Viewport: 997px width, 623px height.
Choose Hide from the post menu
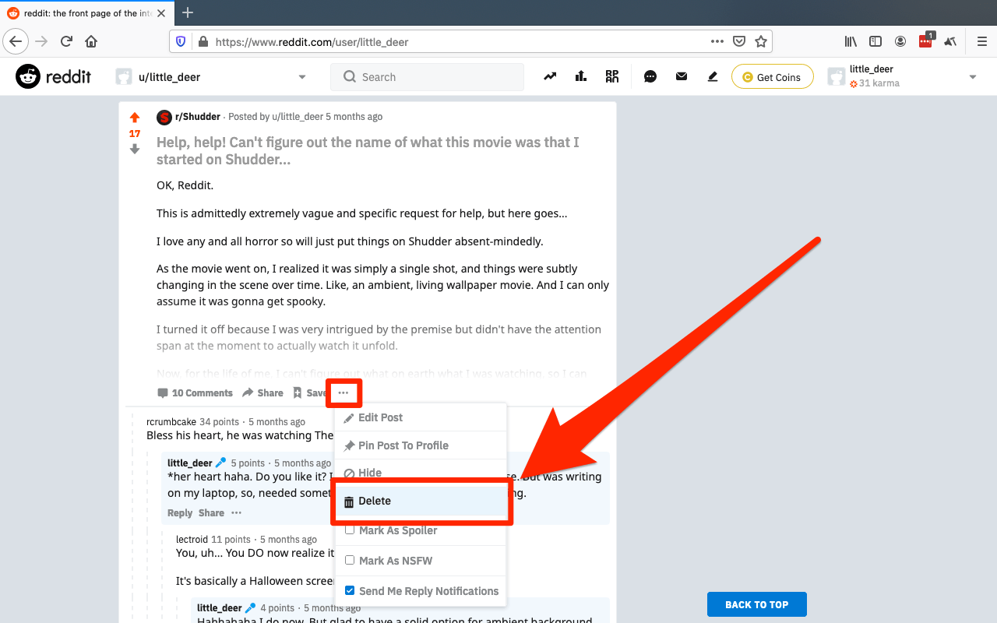421,472
